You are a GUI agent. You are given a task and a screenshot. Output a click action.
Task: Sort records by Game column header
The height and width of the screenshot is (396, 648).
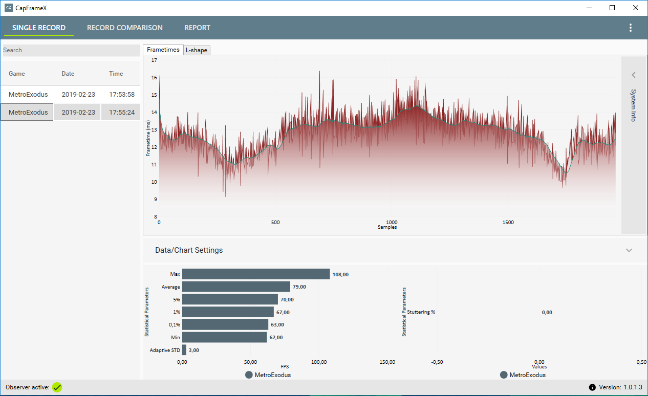click(17, 74)
